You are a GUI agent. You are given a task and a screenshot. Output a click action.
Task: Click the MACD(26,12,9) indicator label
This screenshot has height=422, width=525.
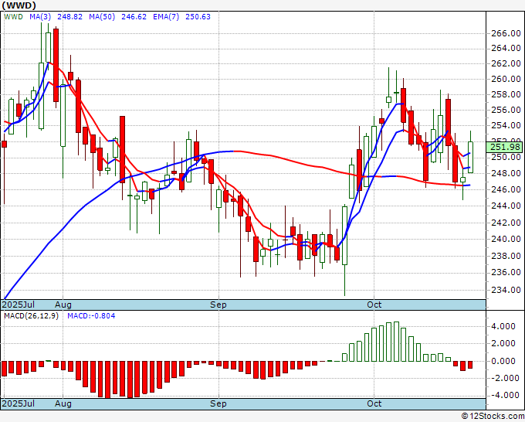(31, 316)
